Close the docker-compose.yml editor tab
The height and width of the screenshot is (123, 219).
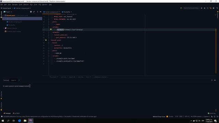(x=60, y=12)
